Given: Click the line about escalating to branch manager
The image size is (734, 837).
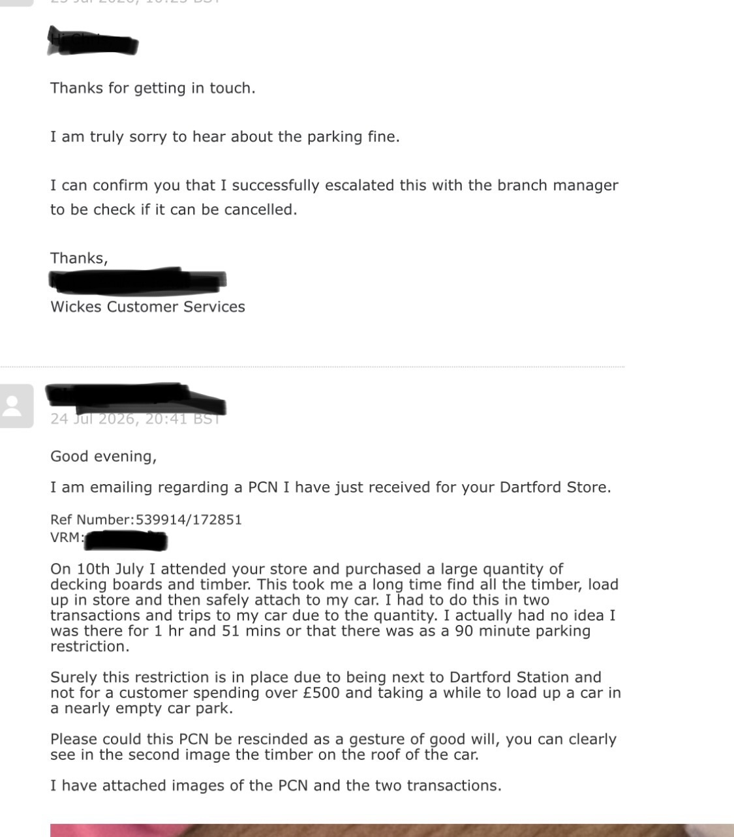Looking at the screenshot, I should pos(334,198).
